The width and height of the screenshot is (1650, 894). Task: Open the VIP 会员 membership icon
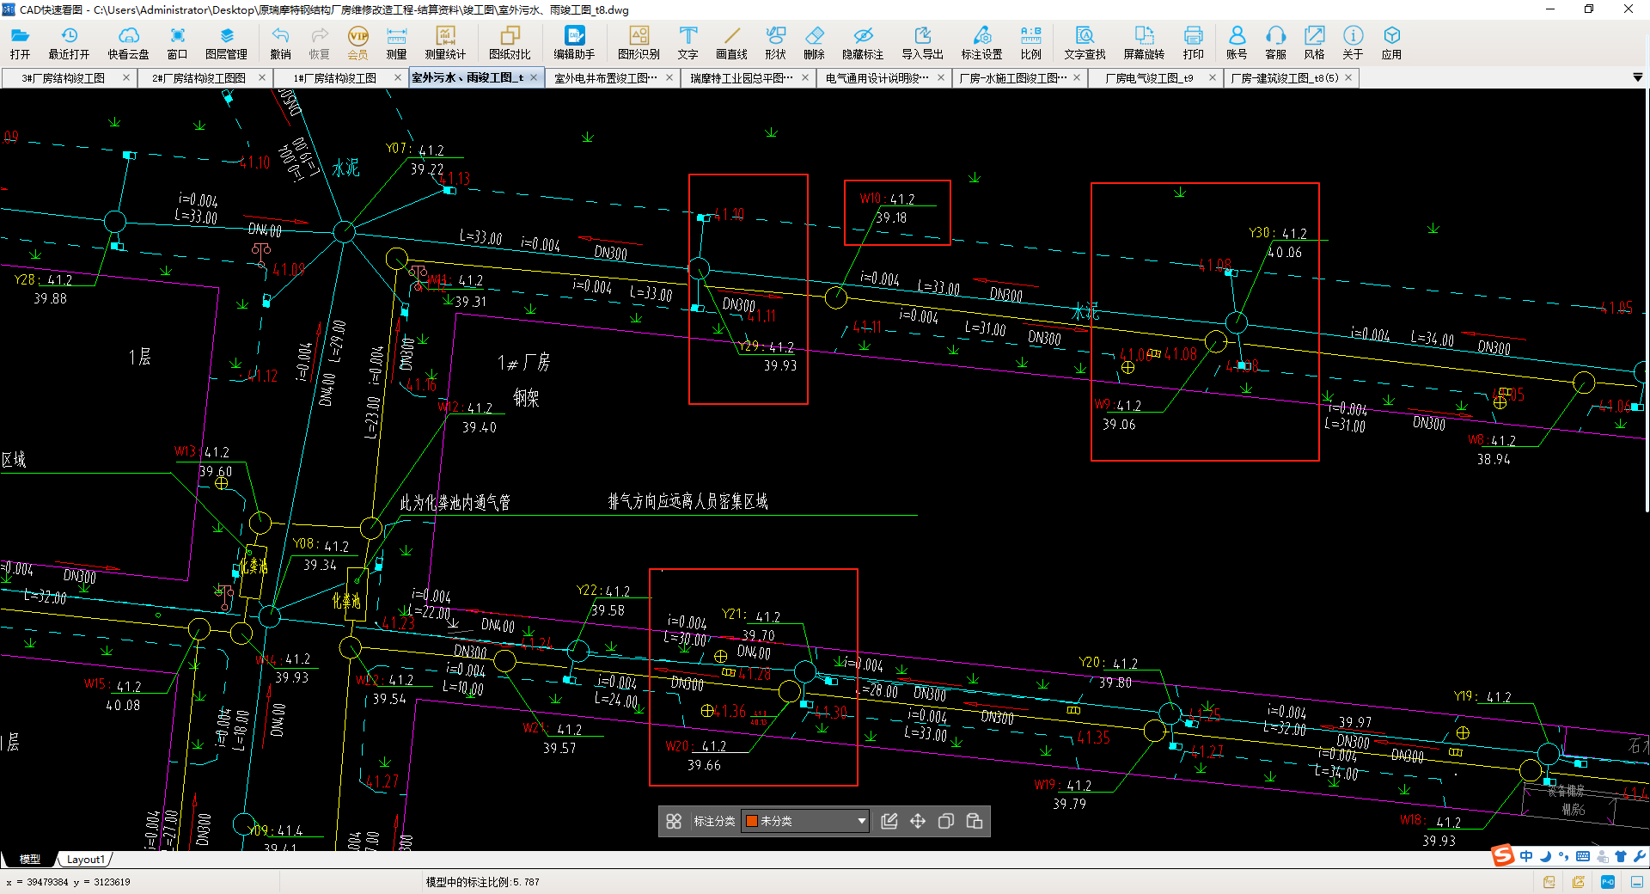[x=357, y=41]
